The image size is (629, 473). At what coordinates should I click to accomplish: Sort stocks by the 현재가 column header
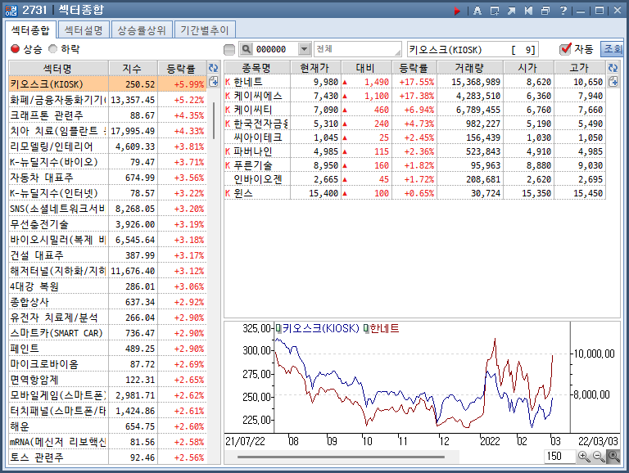point(315,68)
